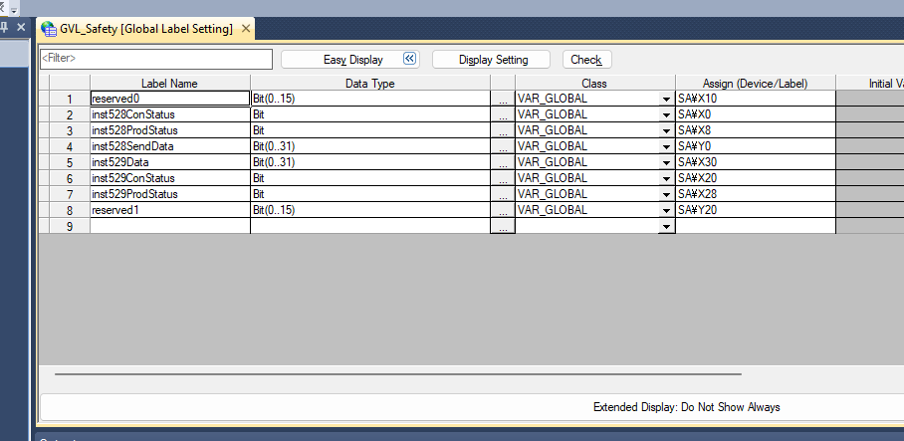Open Class dropdown for inst528ProdStatus row
The height and width of the screenshot is (441, 904).
[x=667, y=130]
